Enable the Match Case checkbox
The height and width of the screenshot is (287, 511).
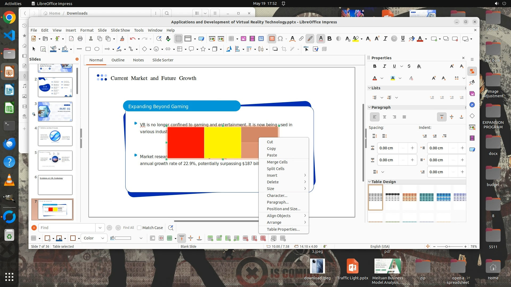click(139, 228)
